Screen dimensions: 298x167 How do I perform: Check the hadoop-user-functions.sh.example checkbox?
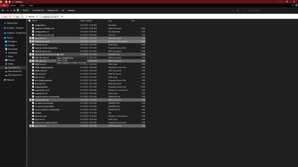click(x=30, y=55)
